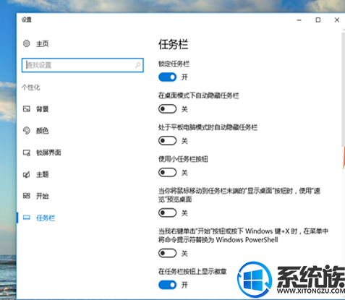Select 背景 in the sidebar
Viewport: 345px width, 300px height.
coord(43,109)
